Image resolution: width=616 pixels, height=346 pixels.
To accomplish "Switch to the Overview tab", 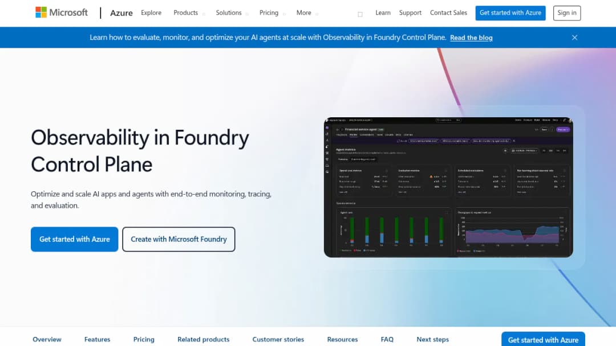I will click(x=47, y=339).
